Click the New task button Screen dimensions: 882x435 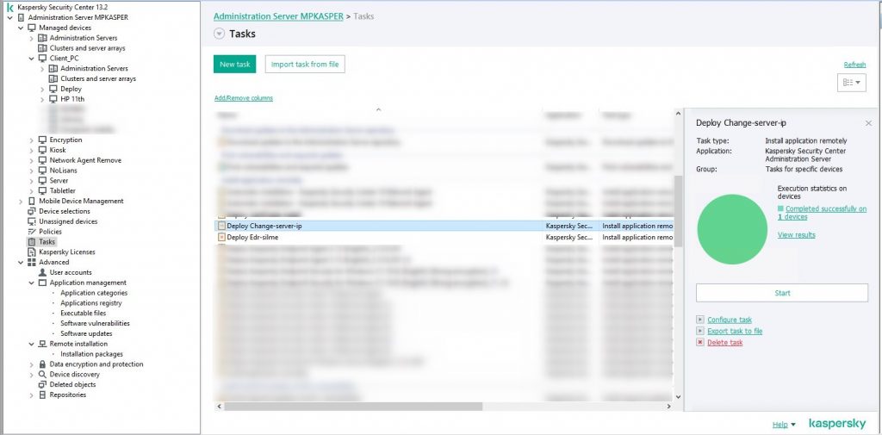coord(235,64)
